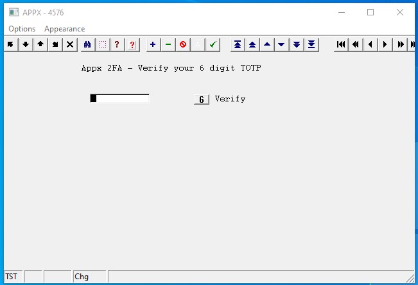
Task: Click the green minus toolbar icon
Action: click(168, 44)
